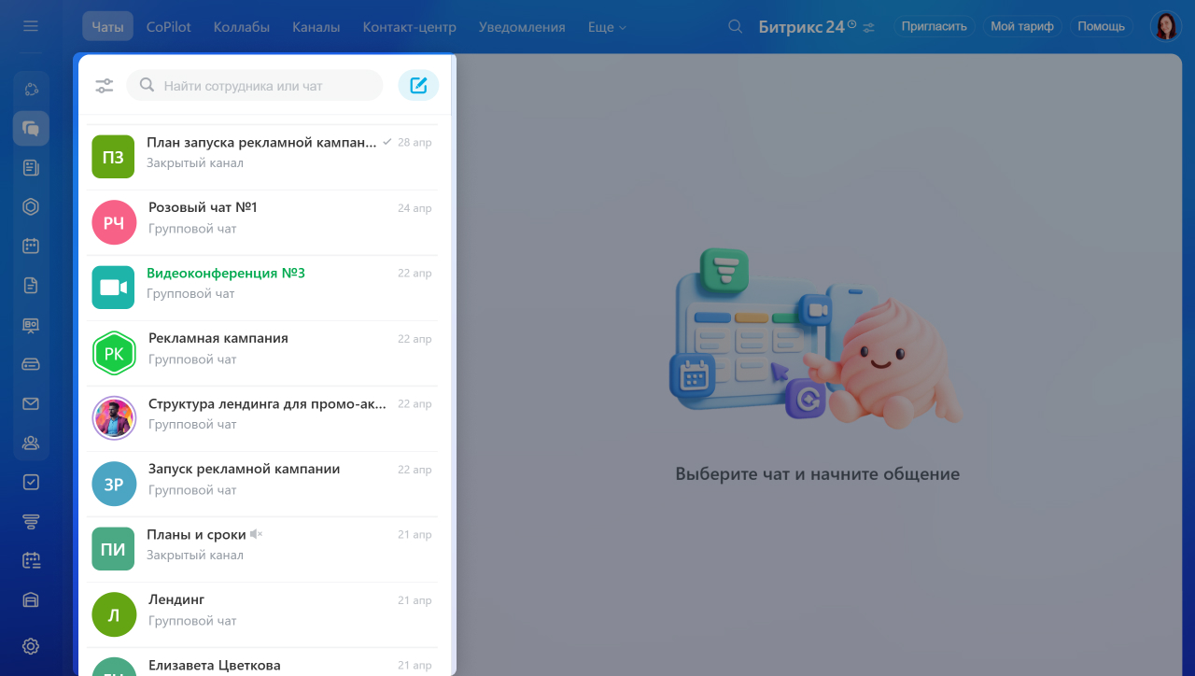Image resolution: width=1195 pixels, height=676 pixels.
Task: Click the 28 апр date on План запуска row
Action: [x=415, y=143]
